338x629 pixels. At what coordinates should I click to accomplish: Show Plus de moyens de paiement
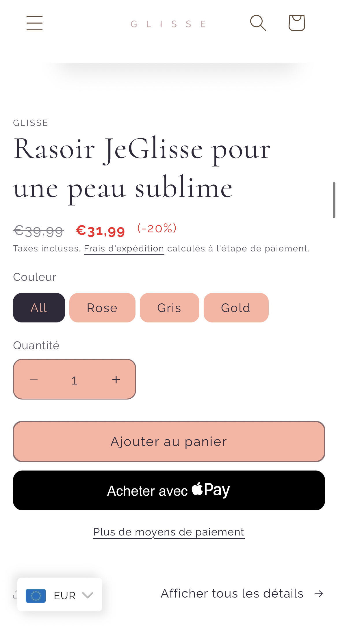tap(169, 532)
